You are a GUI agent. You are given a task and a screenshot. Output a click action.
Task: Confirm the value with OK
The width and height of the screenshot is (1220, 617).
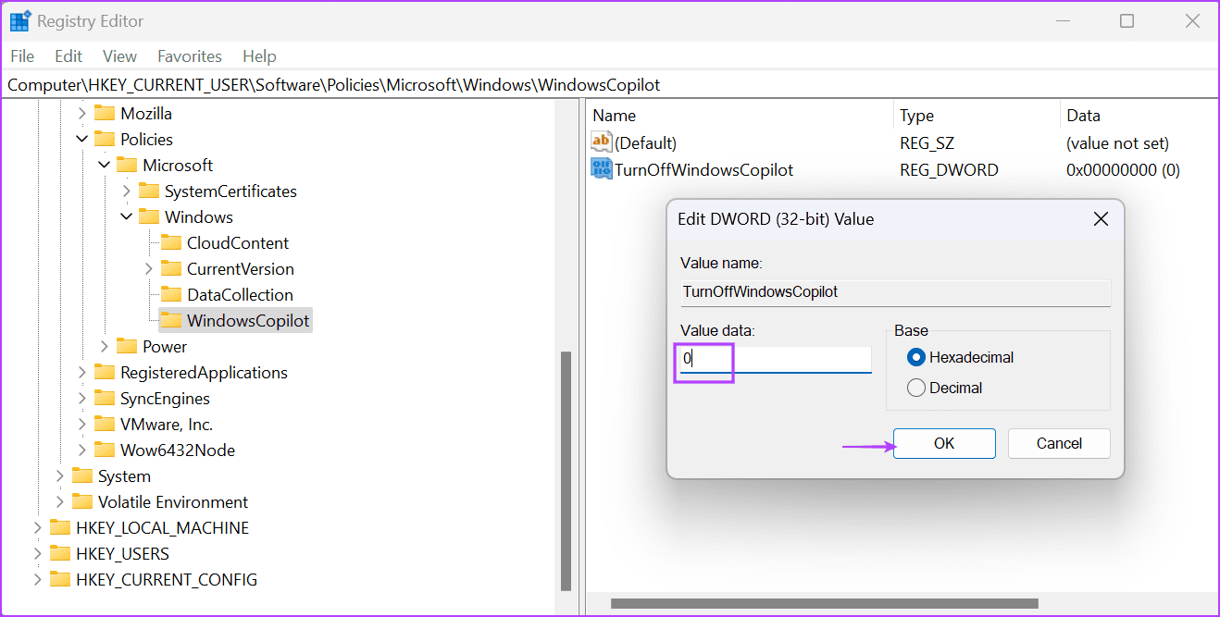943,443
